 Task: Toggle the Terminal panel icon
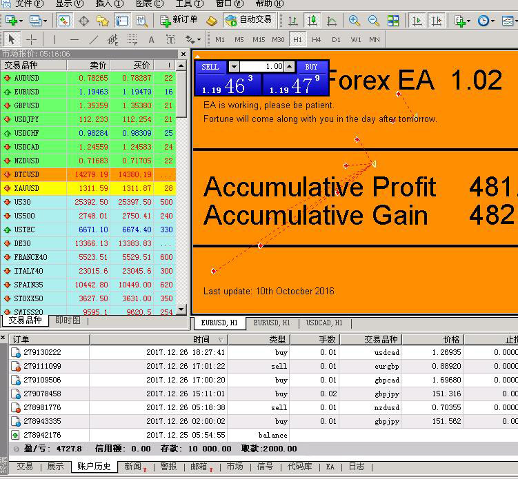pyautogui.click(x=122, y=21)
